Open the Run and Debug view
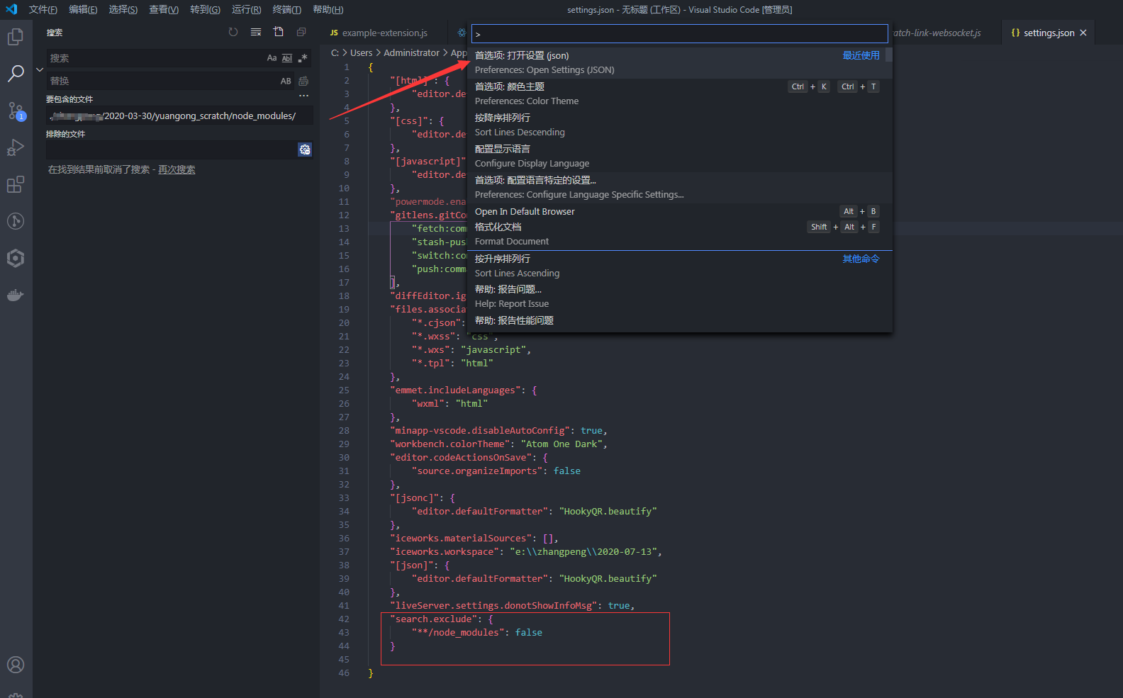The width and height of the screenshot is (1123, 698). pos(16,147)
